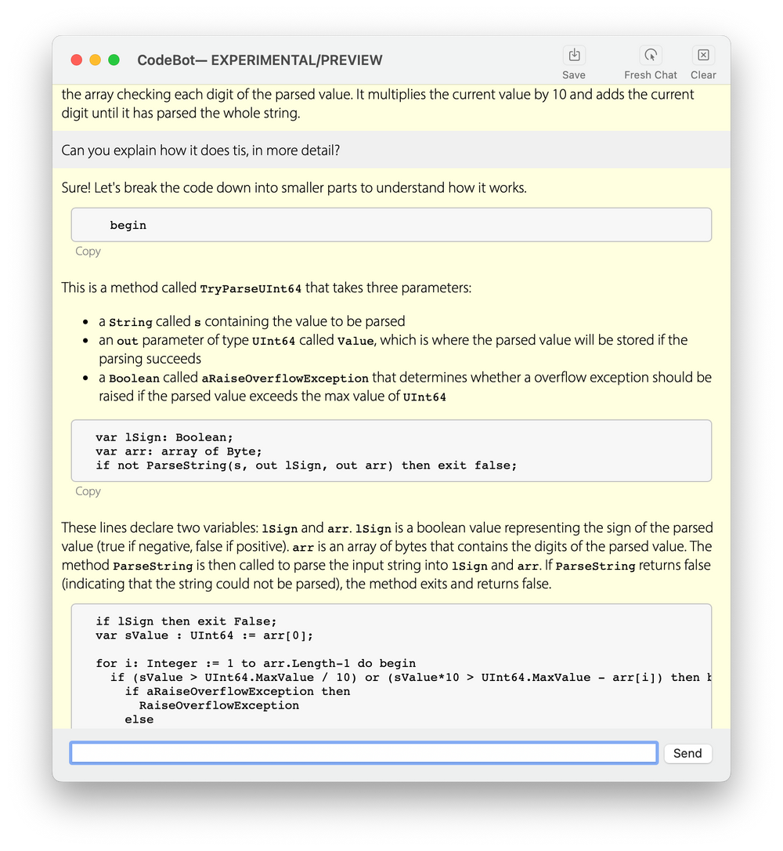Select the 'begin' code block
This screenshot has width=783, height=851.
[x=391, y=224]
